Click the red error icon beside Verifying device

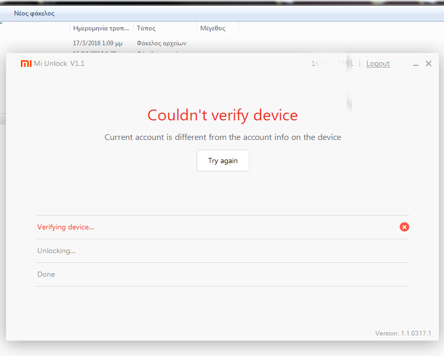404,227
